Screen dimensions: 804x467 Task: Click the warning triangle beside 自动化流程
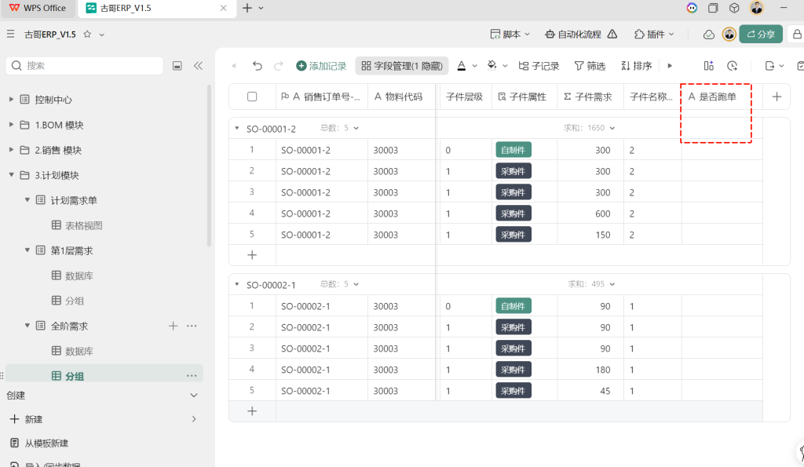(x=612, y=35)
